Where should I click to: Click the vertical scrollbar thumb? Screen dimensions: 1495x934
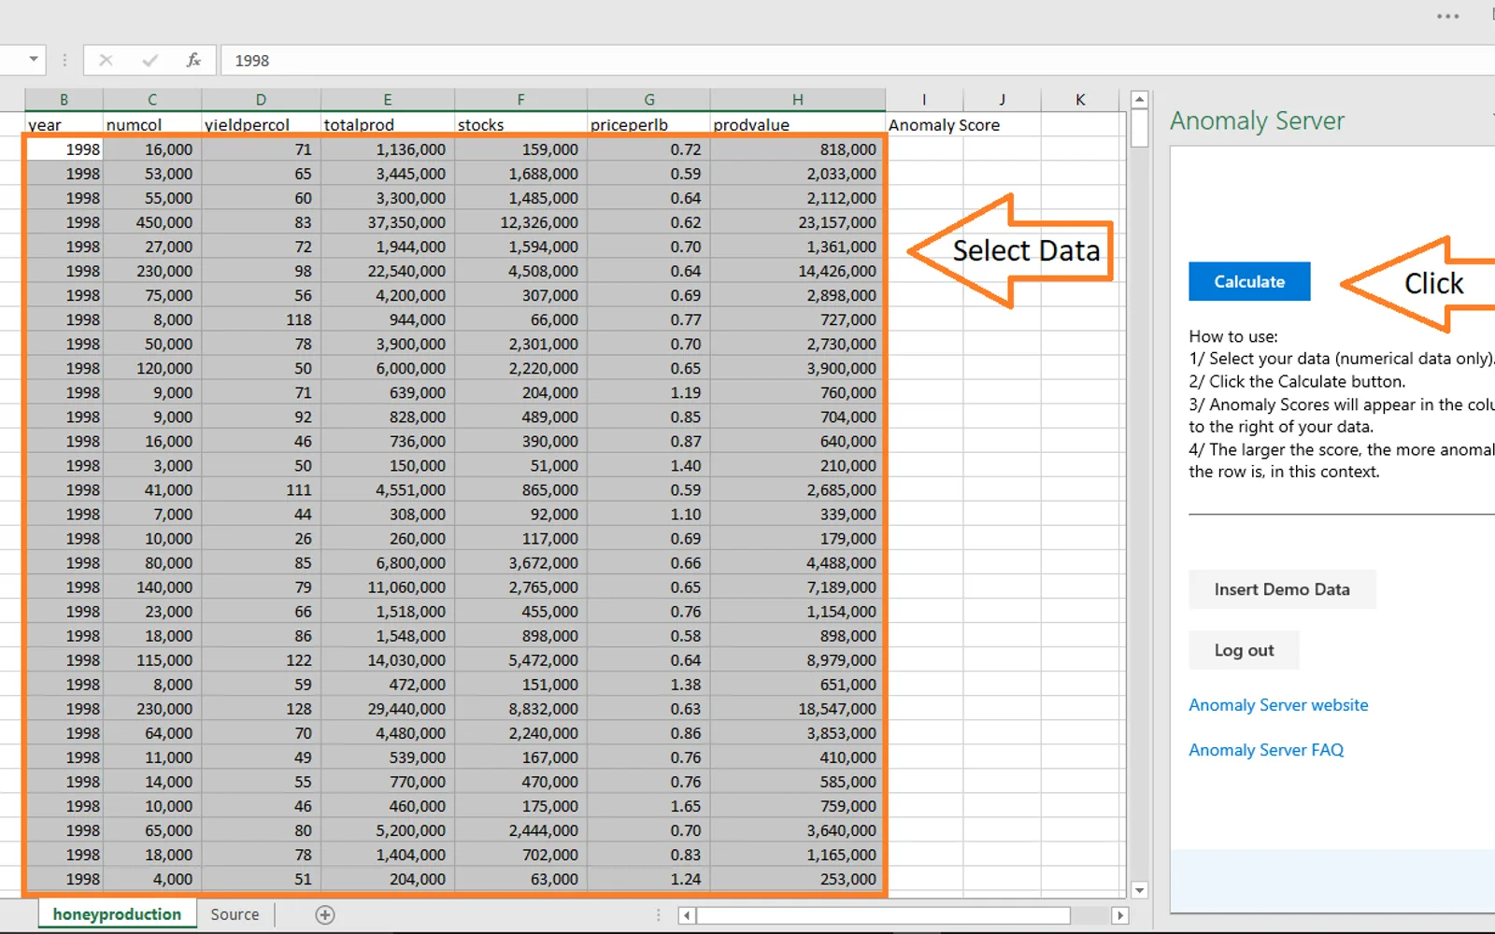1139,129
